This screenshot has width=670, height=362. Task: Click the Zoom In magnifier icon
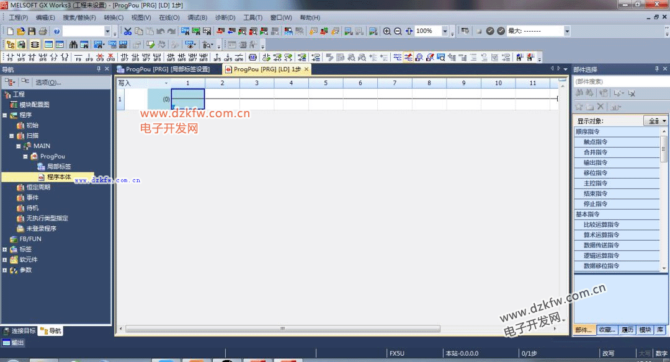coord(387,31)
